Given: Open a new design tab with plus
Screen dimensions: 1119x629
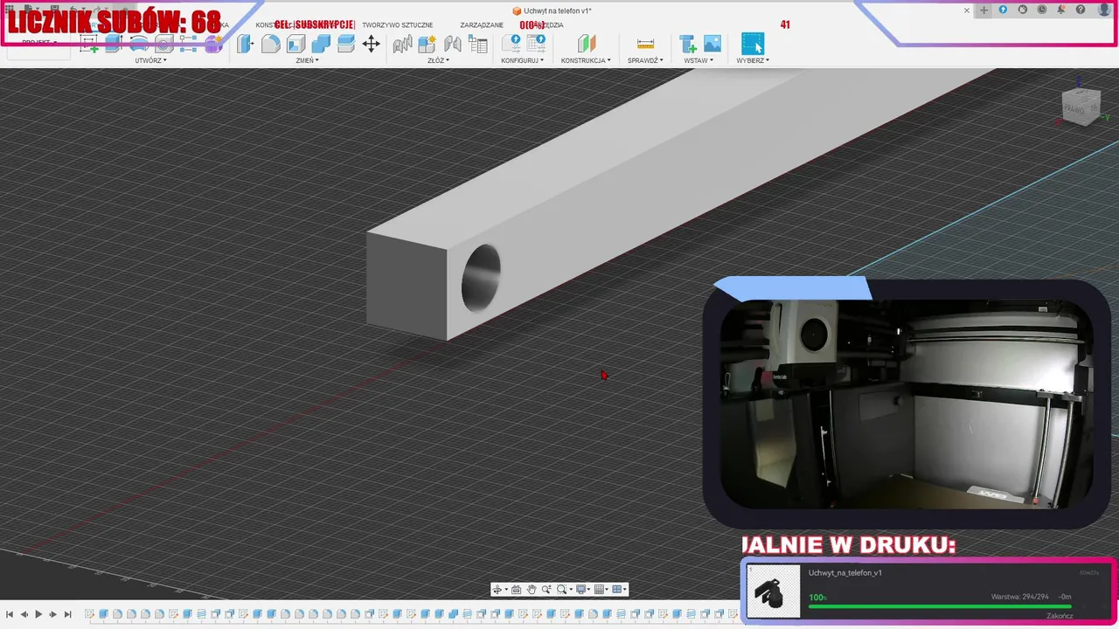Looking at the screenshot, I should (983, 10).
